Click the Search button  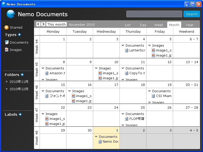click(192, 14)
